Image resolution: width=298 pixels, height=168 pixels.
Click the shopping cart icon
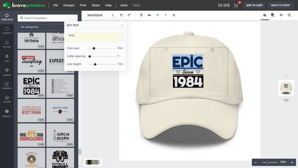[x=236, y=5]
